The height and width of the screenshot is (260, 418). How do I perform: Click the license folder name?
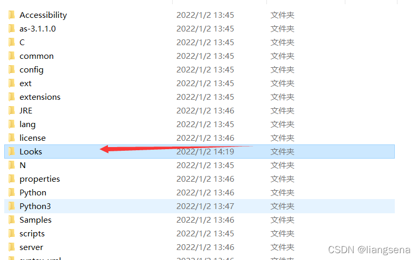coord(33,138)
